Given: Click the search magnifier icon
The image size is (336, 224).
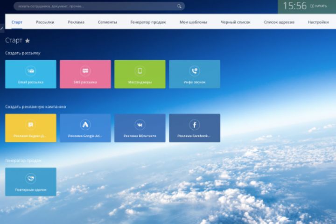Looking at the screenshot, I should [179, 6].
